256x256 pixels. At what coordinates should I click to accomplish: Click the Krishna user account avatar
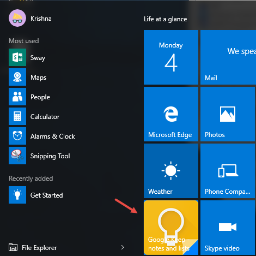pyautogui.click(x=17, y=18)
